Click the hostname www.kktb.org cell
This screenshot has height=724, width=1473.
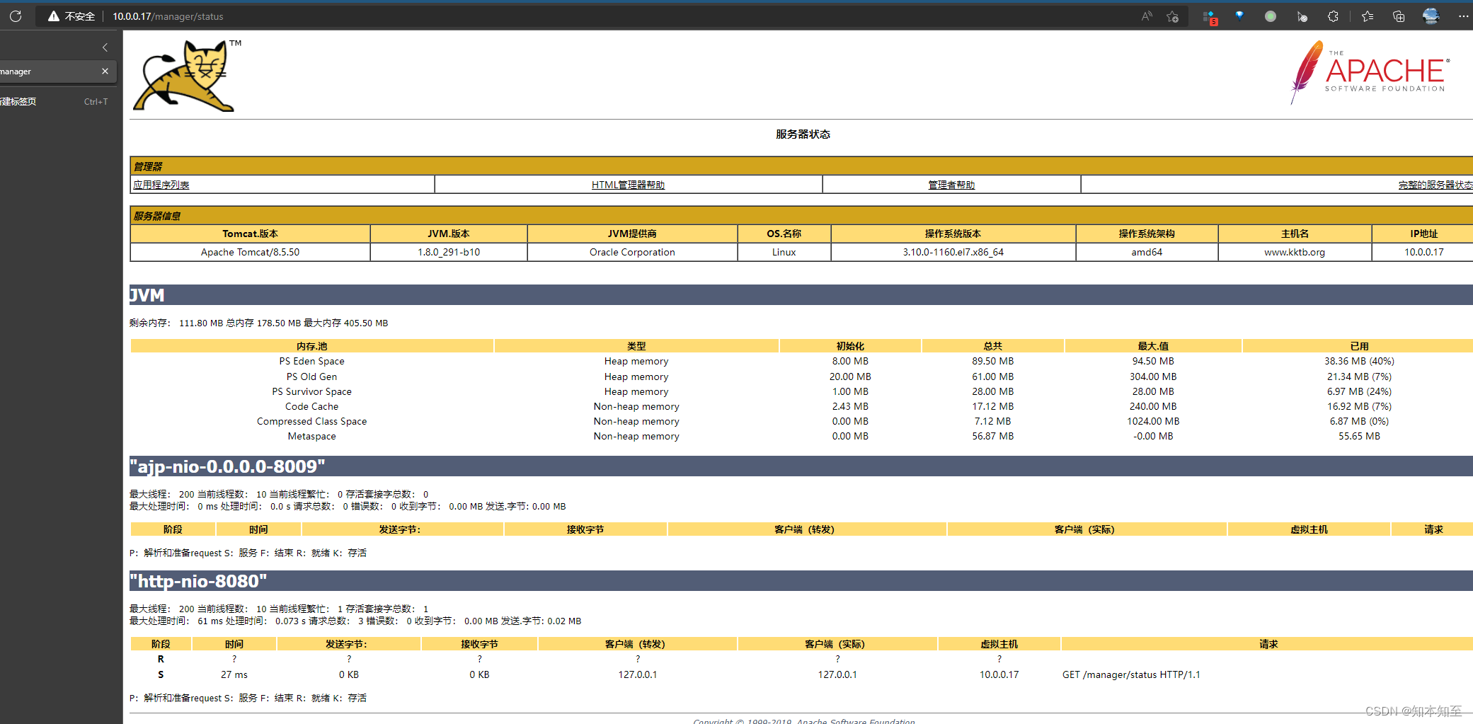(x=1295, y=252)
